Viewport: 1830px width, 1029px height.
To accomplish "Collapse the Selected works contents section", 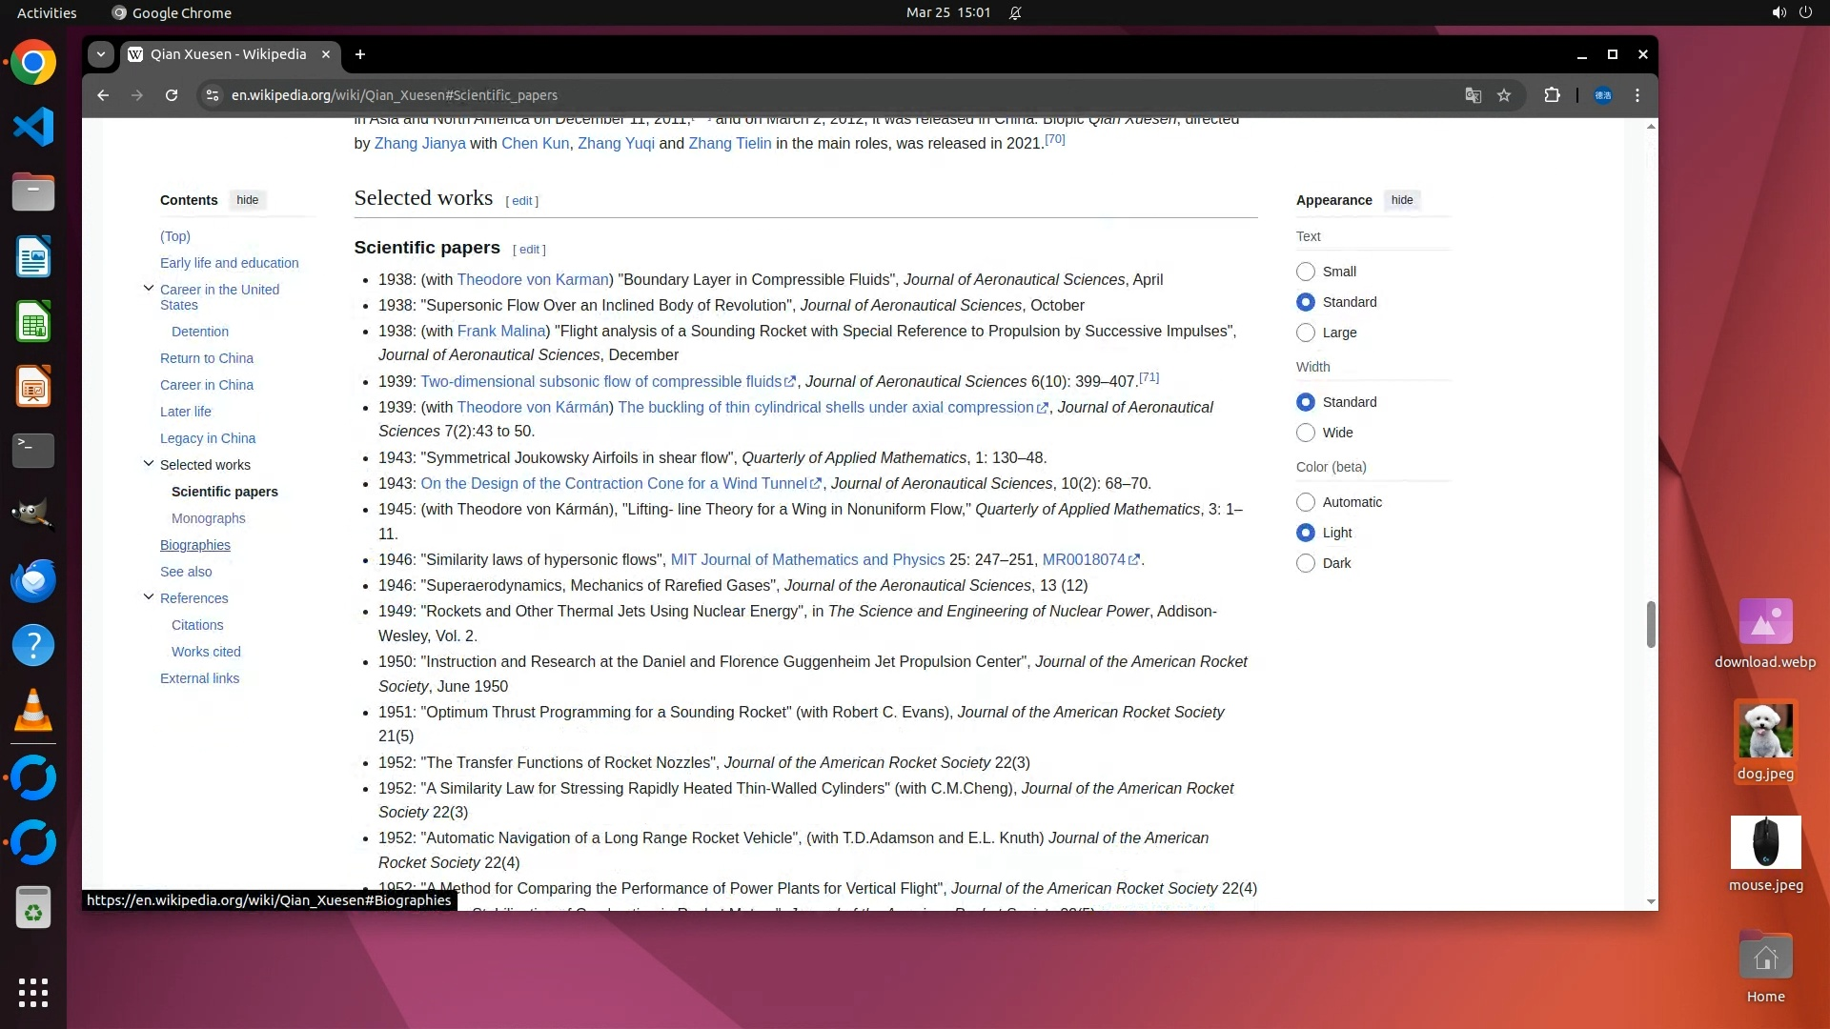I will [x=149, y=464].
